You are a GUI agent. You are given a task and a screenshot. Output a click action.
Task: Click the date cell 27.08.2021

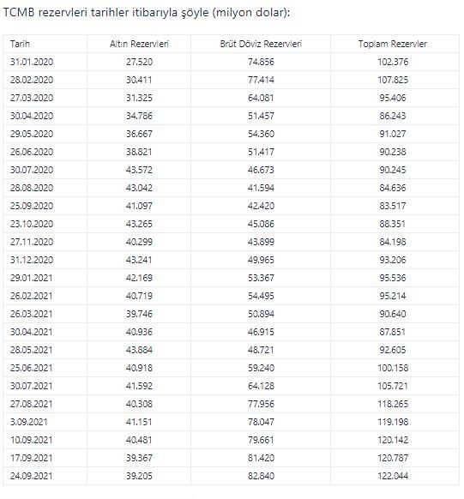31,404
